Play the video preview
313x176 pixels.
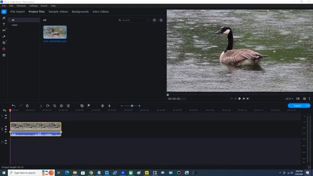(240, 99)
